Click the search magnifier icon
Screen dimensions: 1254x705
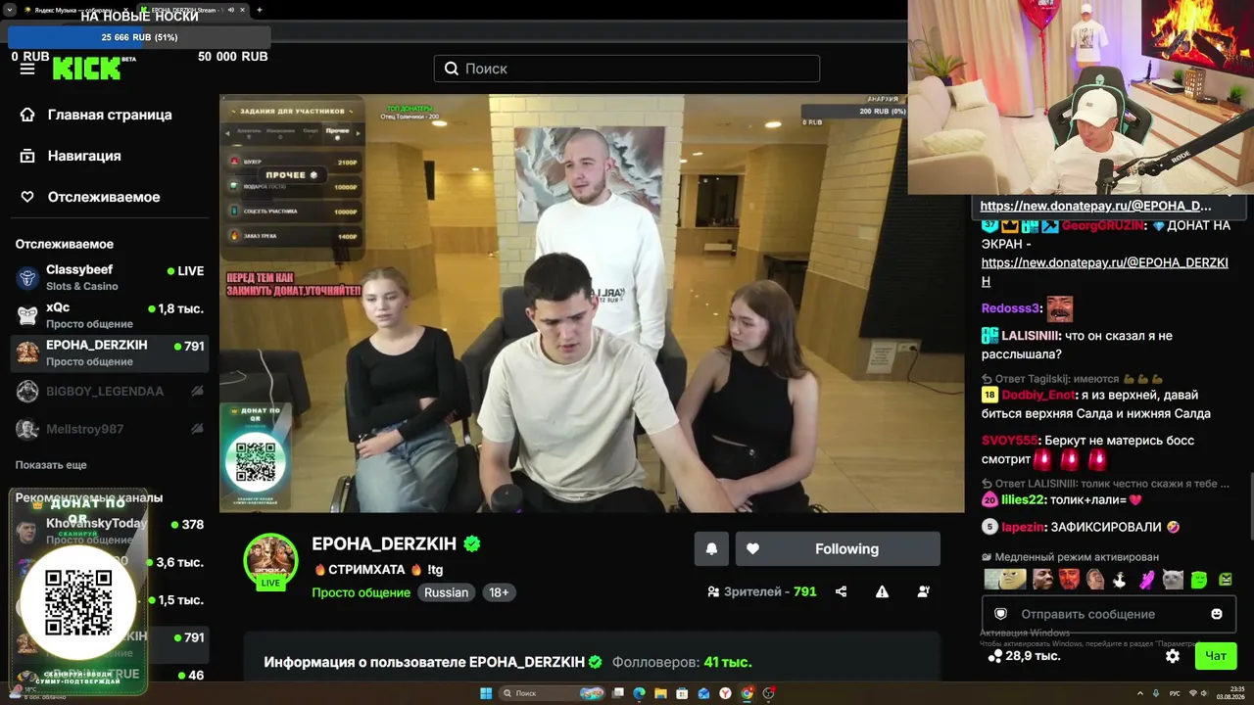pyautogui.click(x=452, y=69)
